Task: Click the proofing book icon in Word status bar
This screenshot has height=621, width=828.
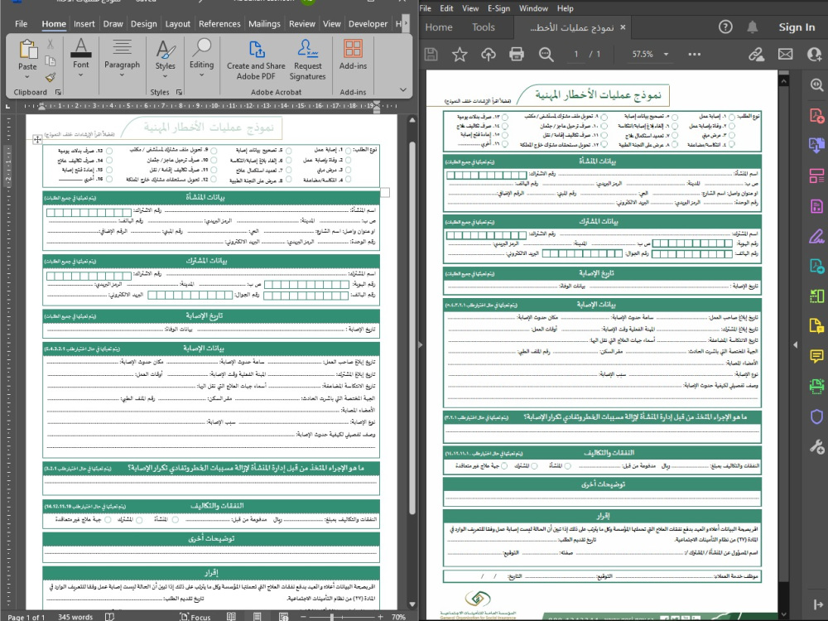Action: tap(109, 616)
